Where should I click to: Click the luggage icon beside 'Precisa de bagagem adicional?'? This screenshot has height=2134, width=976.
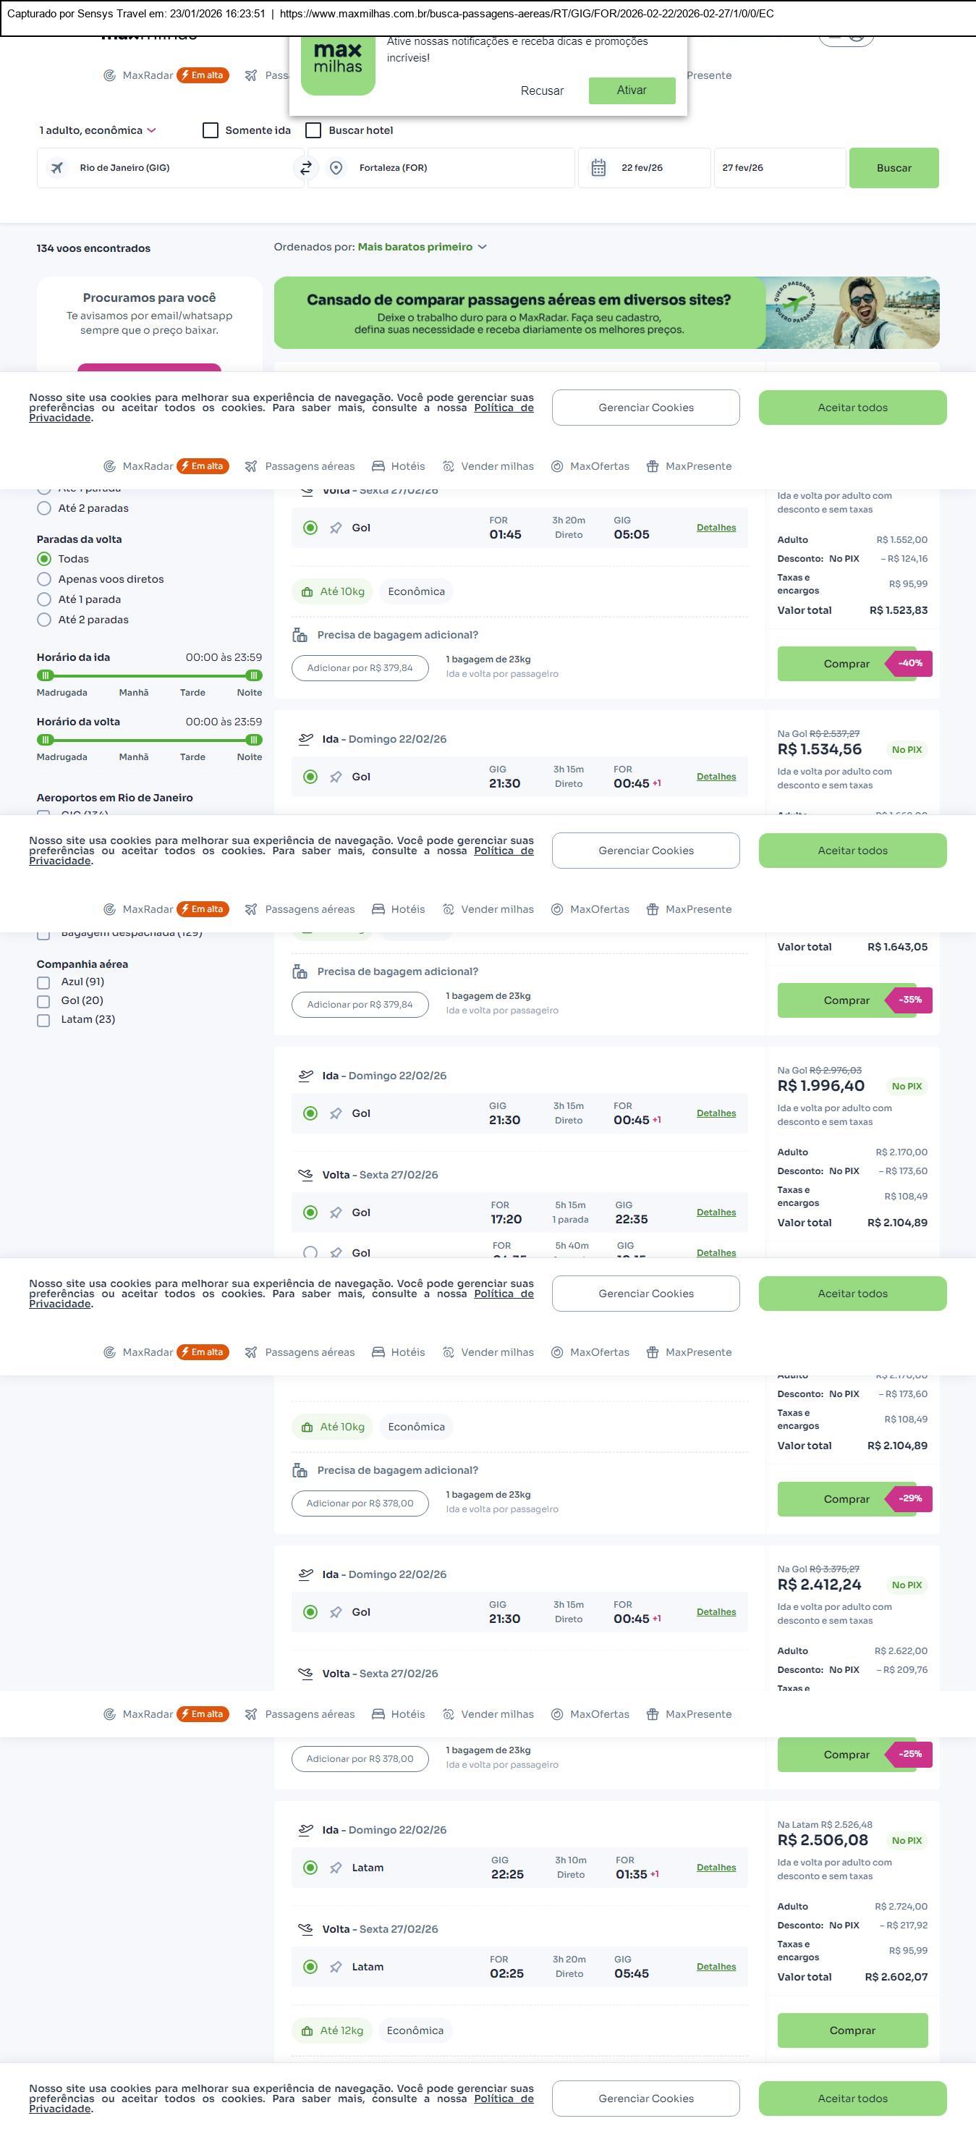click(x=300, y=636)
